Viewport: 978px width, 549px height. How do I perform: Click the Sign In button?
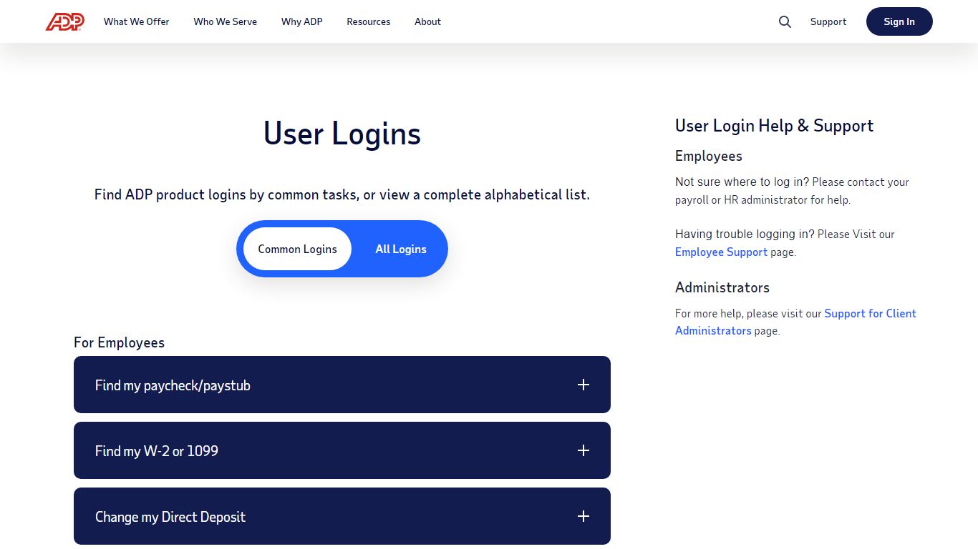[899, 21]
